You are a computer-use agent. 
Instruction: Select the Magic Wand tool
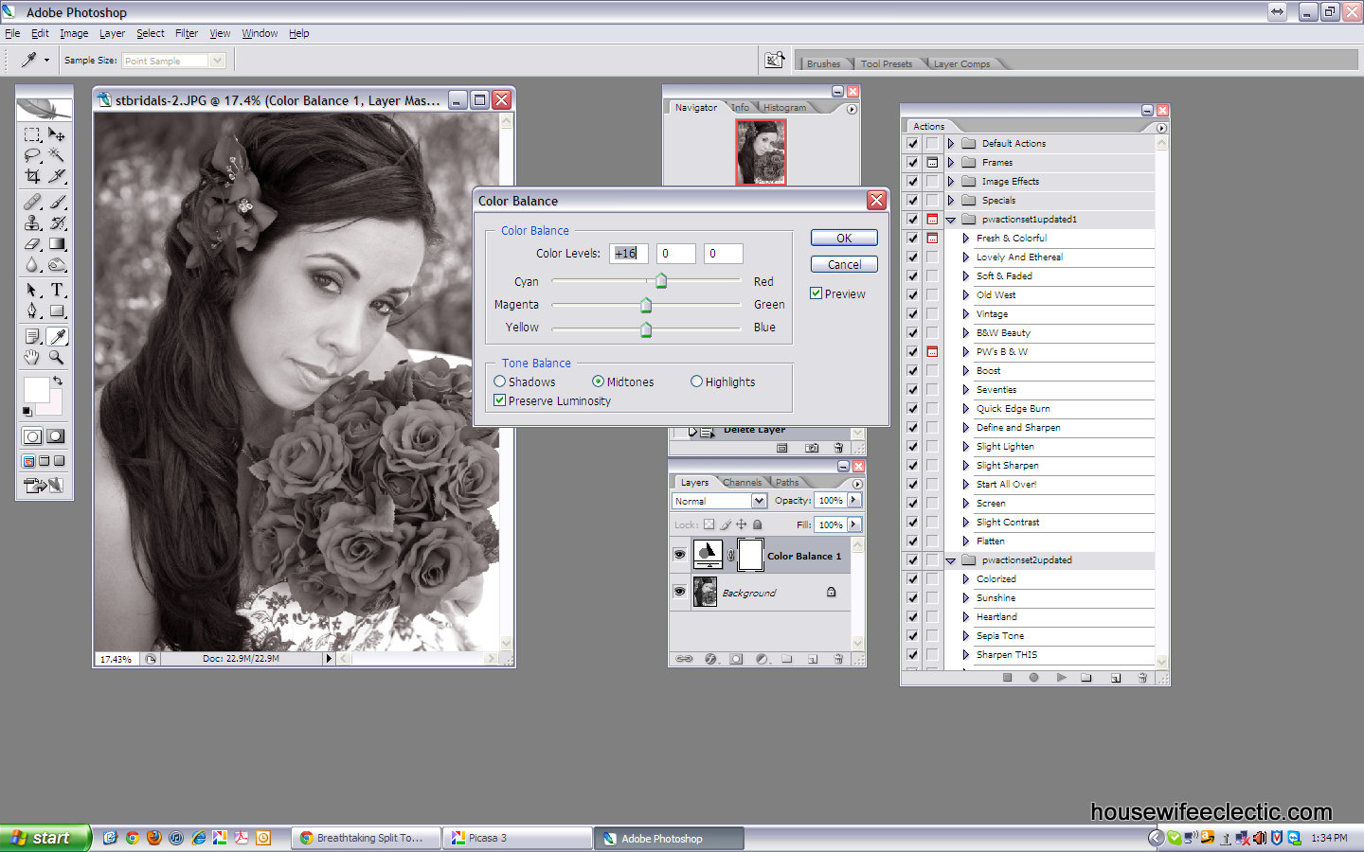tap(57, 155)
